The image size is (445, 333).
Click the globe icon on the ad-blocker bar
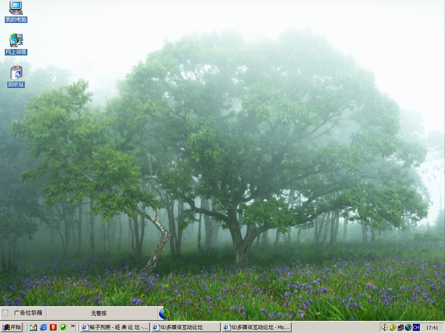(x=164, y=313)
